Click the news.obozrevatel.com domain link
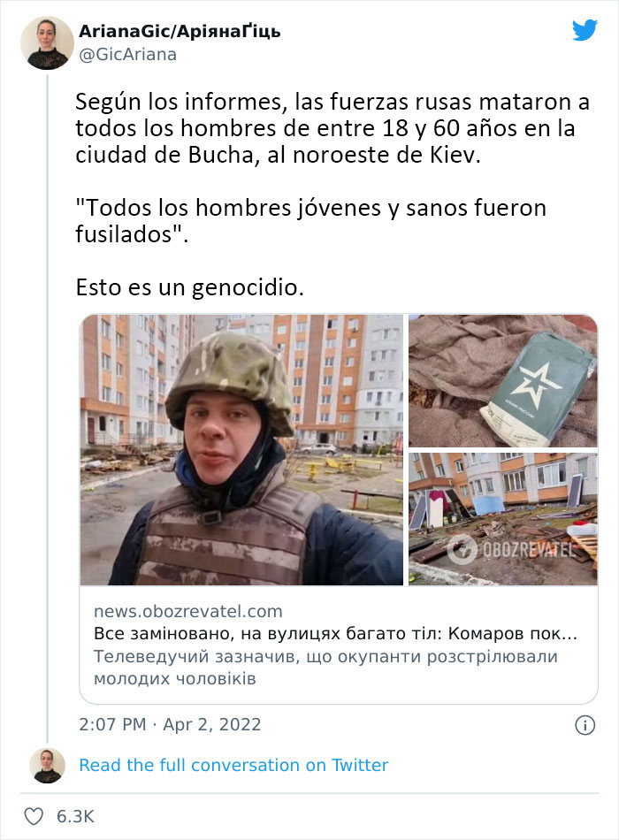The image size is (619, 840). click(x=188, y=611)
